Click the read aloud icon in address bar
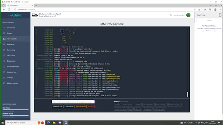Viewport: 223px width, 125px height. [x=195, y=9]
